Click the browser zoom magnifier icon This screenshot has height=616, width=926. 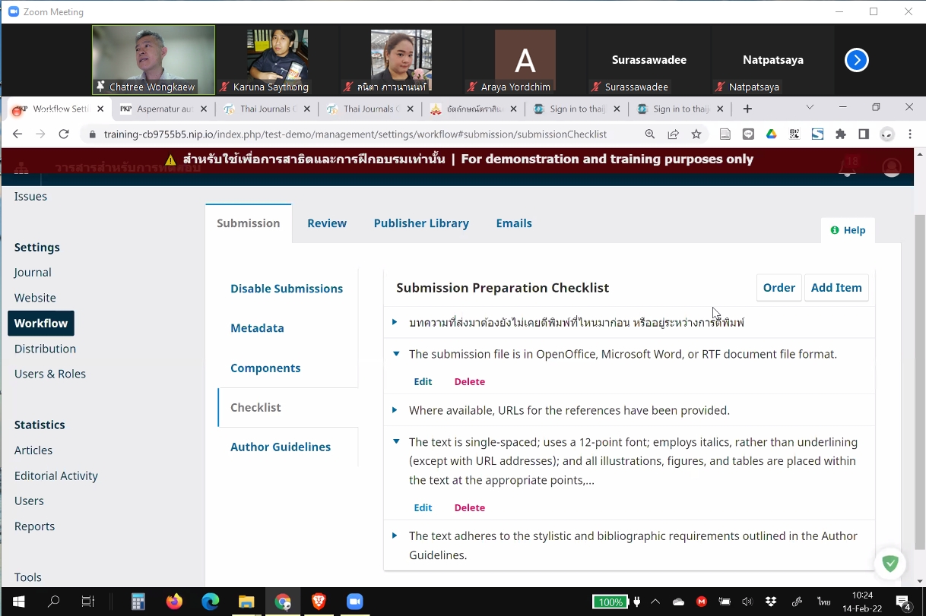coord(650,134)
